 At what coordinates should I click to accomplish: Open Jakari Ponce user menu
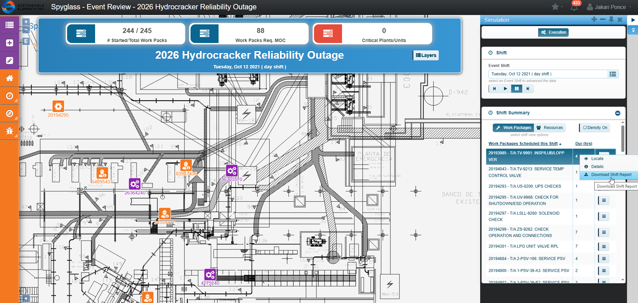click(x=609, y=7)
